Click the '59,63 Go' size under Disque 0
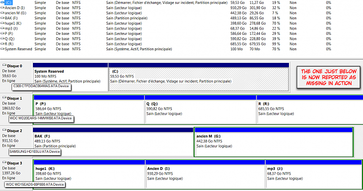Screen dimensions: 363x191 (9, 76)
